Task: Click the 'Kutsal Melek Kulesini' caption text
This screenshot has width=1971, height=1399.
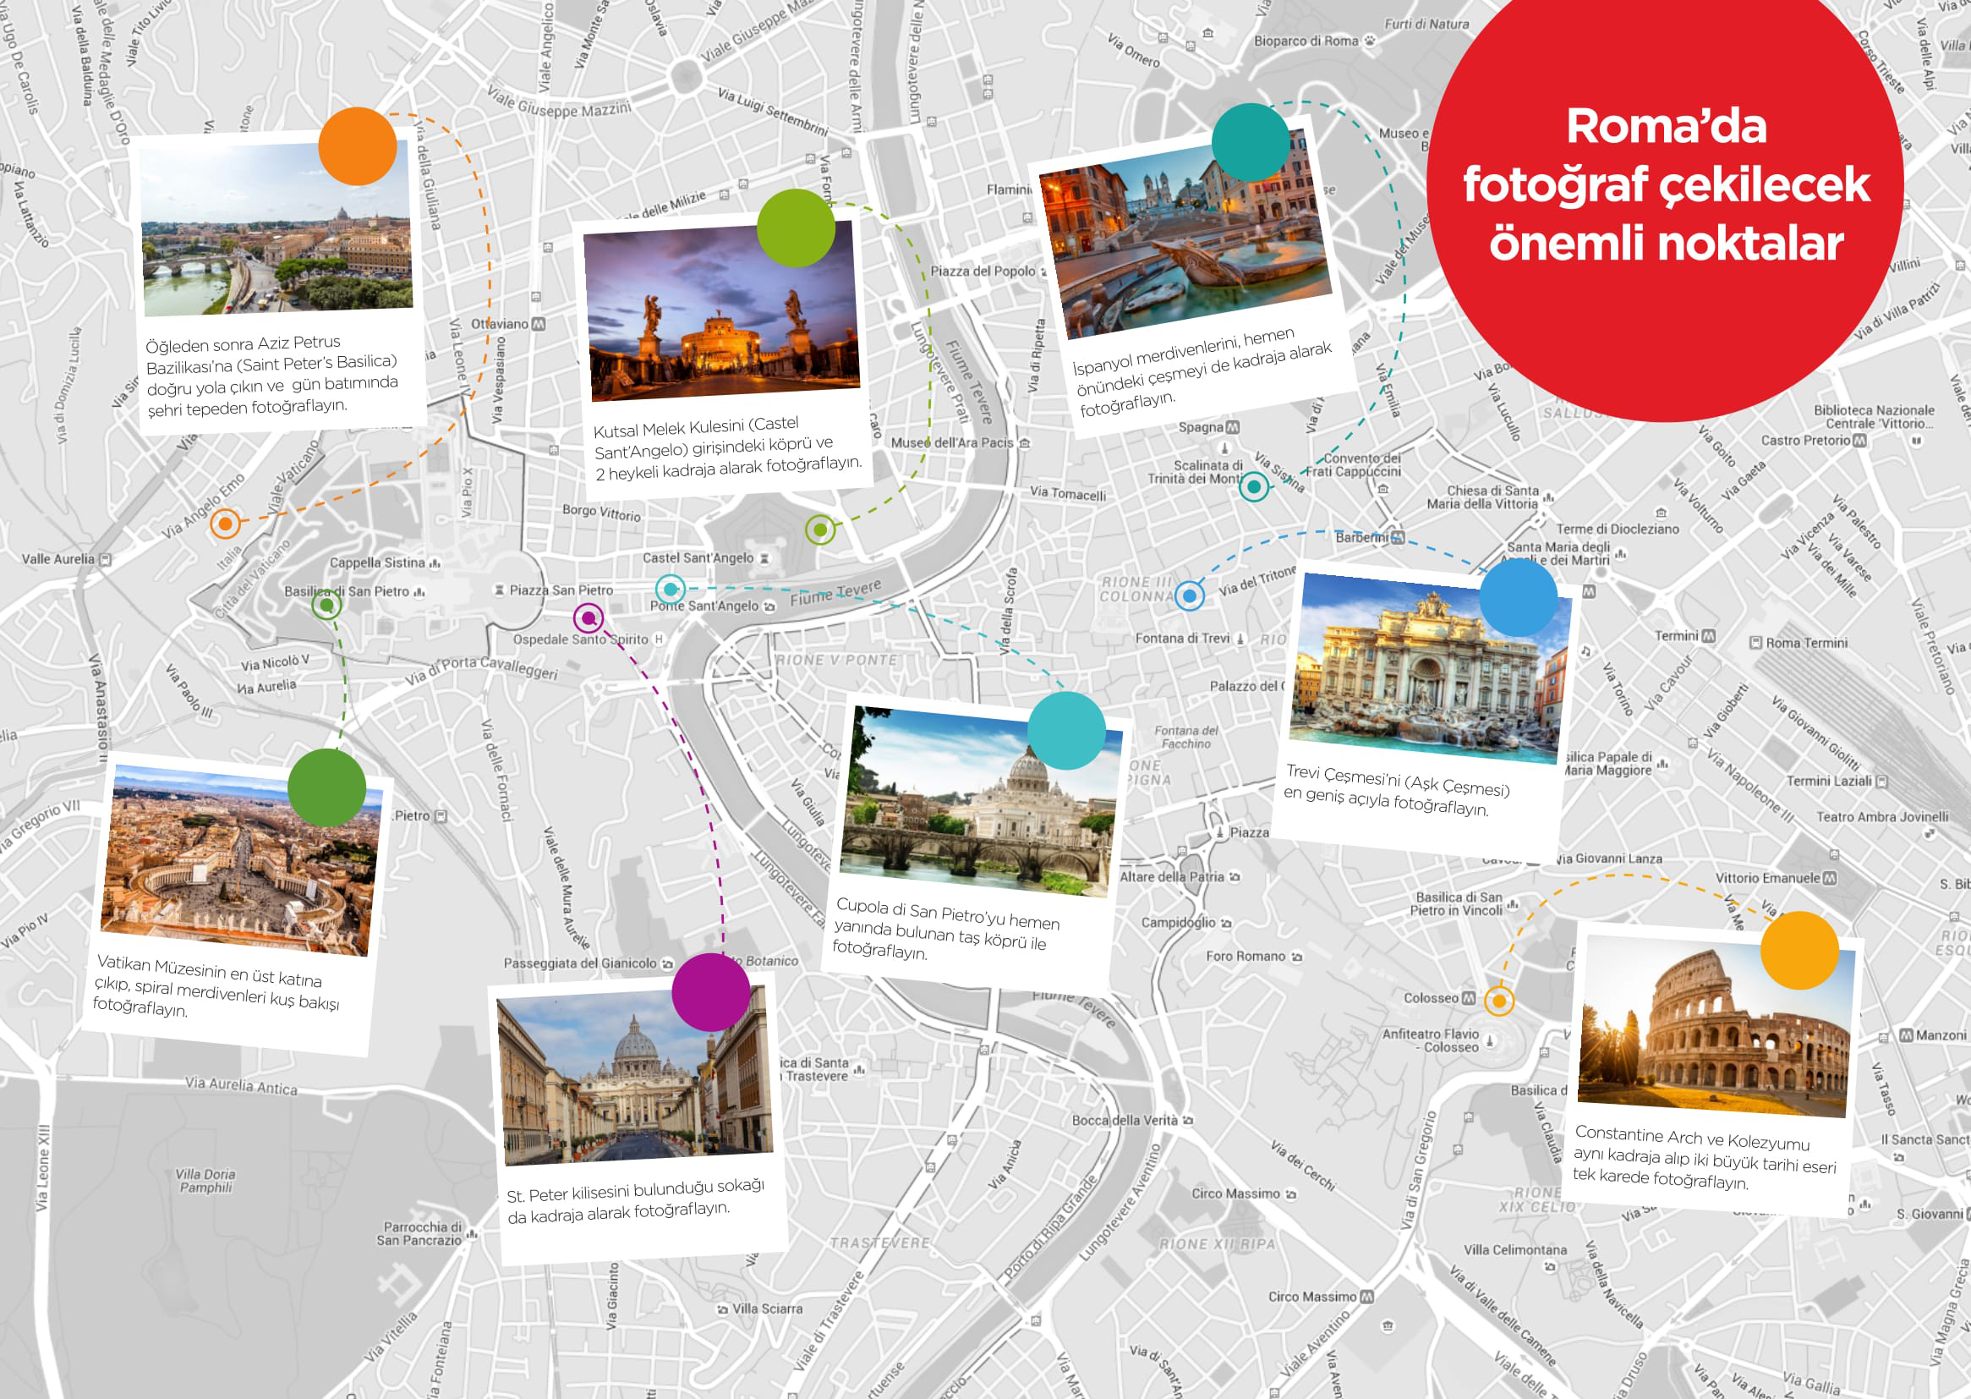Action: (x=728, y=448)
